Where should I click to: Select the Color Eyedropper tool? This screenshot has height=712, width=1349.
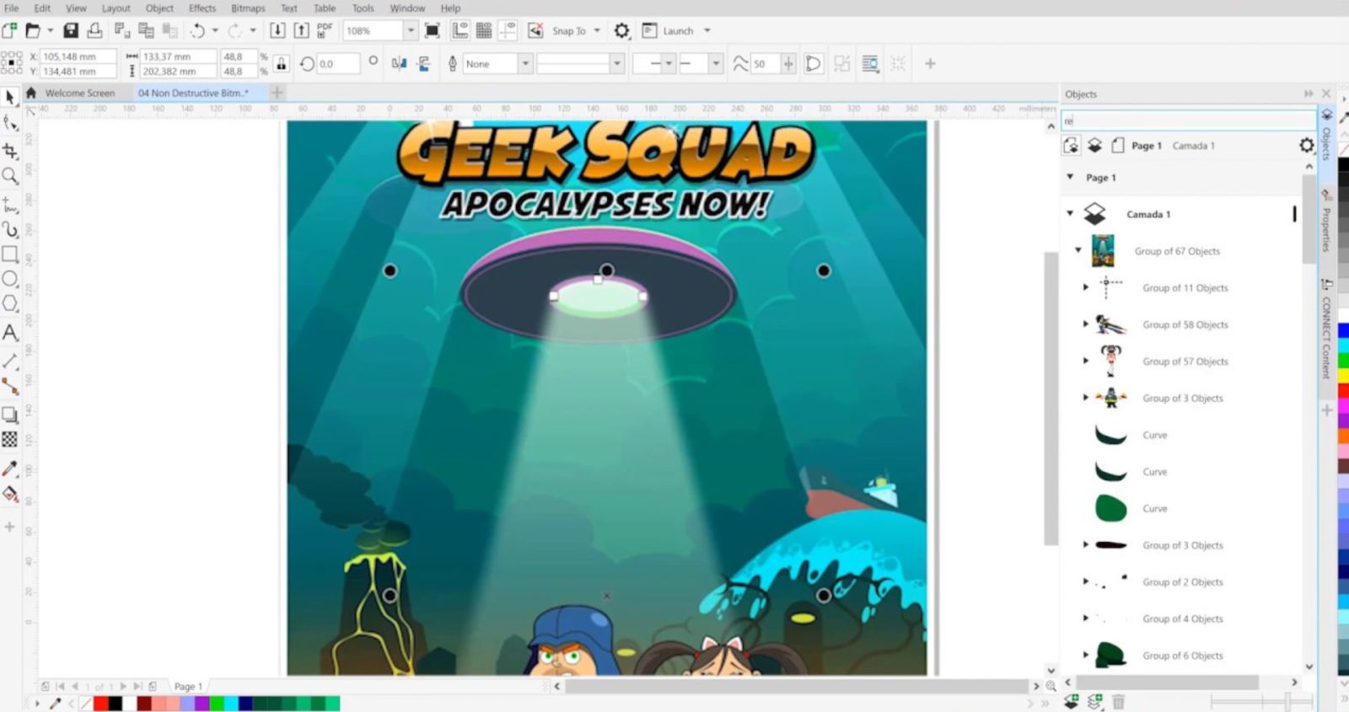tap(10, 468)
